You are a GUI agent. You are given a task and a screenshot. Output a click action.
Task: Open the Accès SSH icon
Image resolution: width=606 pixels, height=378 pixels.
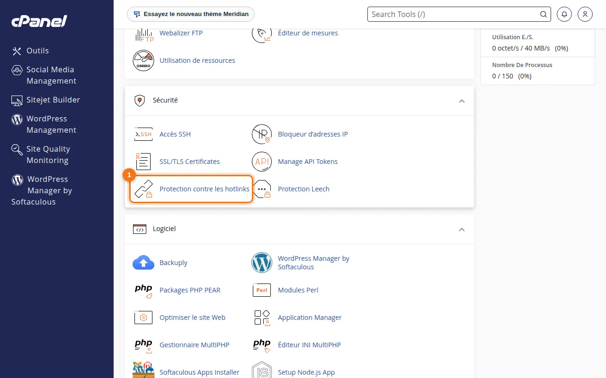[x=143, y=134]
